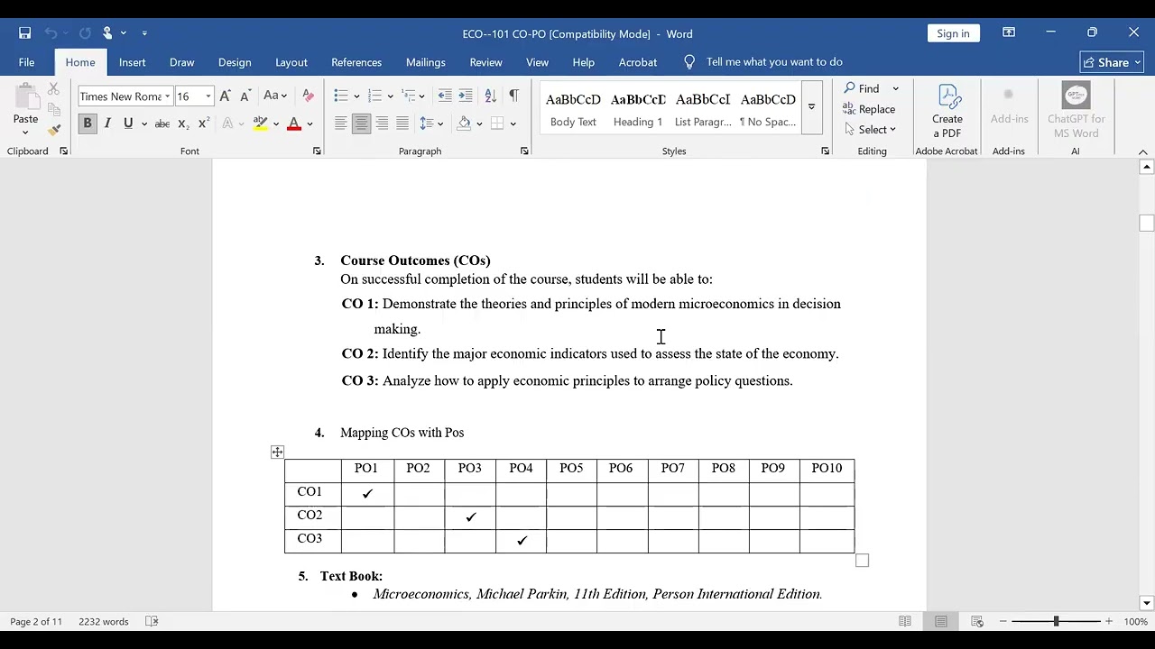
Task: Shrink font size with the smaller A icon
Action: click(x=245, y=96)
